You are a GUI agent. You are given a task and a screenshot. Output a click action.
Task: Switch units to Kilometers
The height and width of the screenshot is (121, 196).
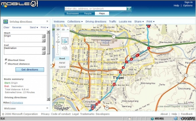(17, 103)
